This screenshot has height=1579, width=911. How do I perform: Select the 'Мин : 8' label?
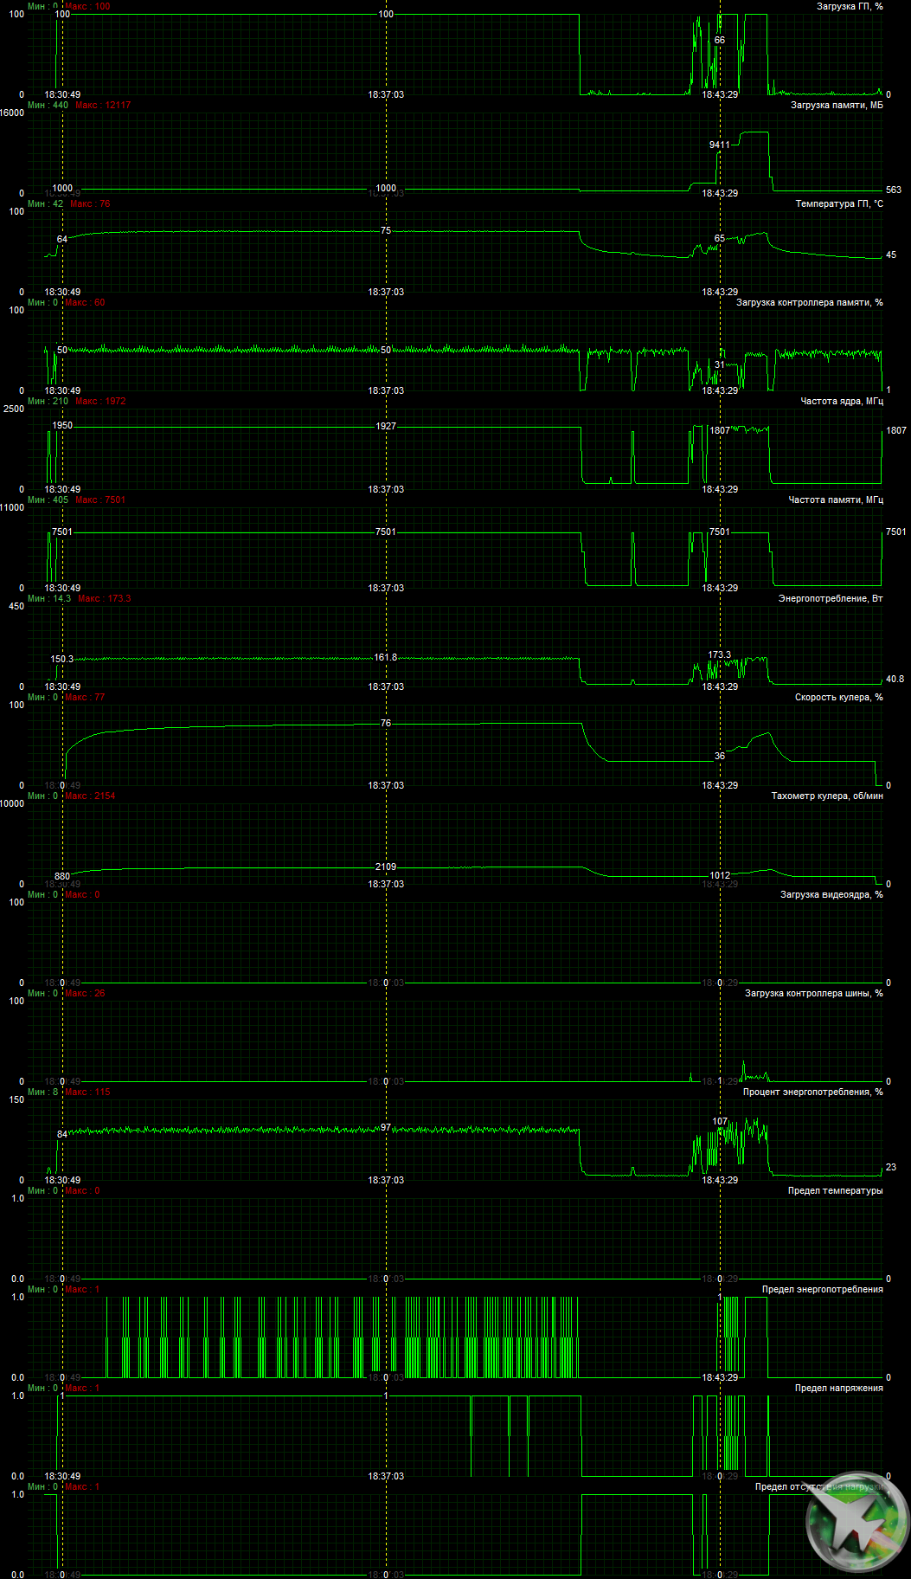pyautogui.click(x=42, y=1092)
